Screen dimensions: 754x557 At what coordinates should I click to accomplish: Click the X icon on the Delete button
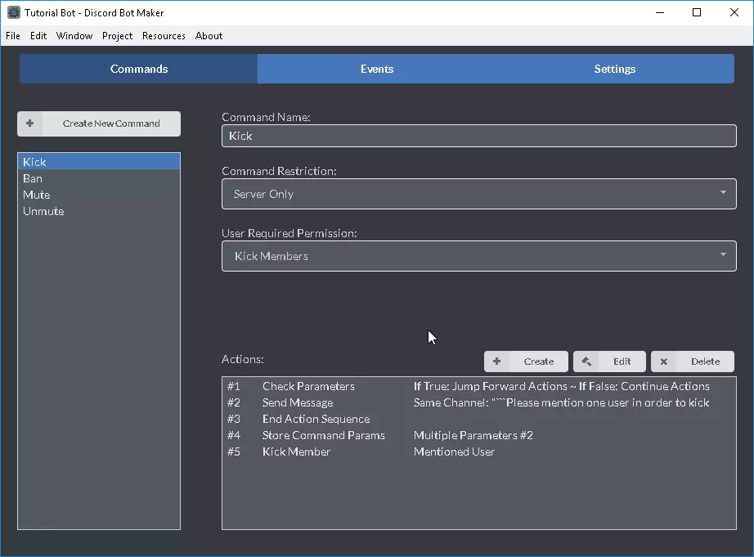coord(663,362)
